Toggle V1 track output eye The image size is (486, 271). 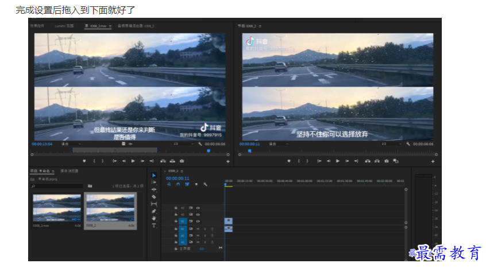(198, 221)
